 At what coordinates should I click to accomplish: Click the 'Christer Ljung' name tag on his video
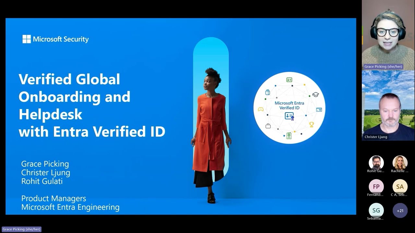[376, 137]
